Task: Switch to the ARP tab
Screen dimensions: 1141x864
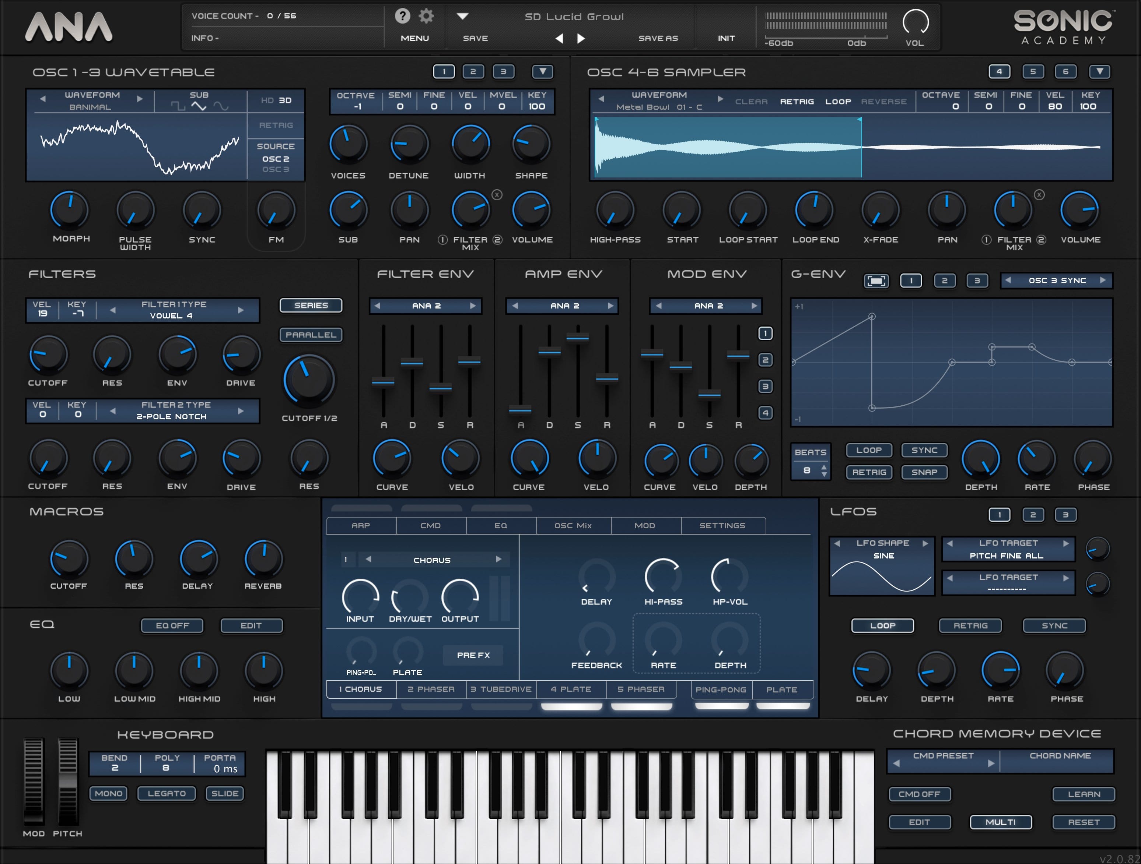Action: coord(361,525)
